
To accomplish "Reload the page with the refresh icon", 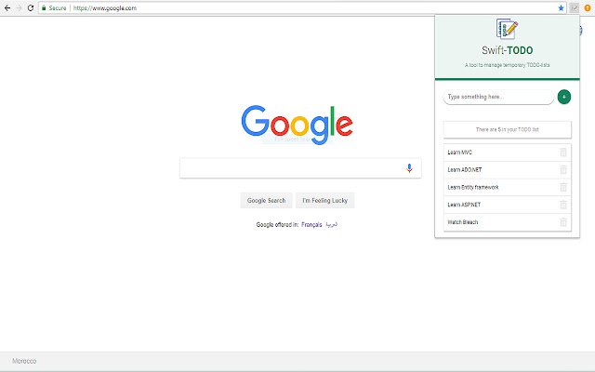I will (x=31, y=8).
